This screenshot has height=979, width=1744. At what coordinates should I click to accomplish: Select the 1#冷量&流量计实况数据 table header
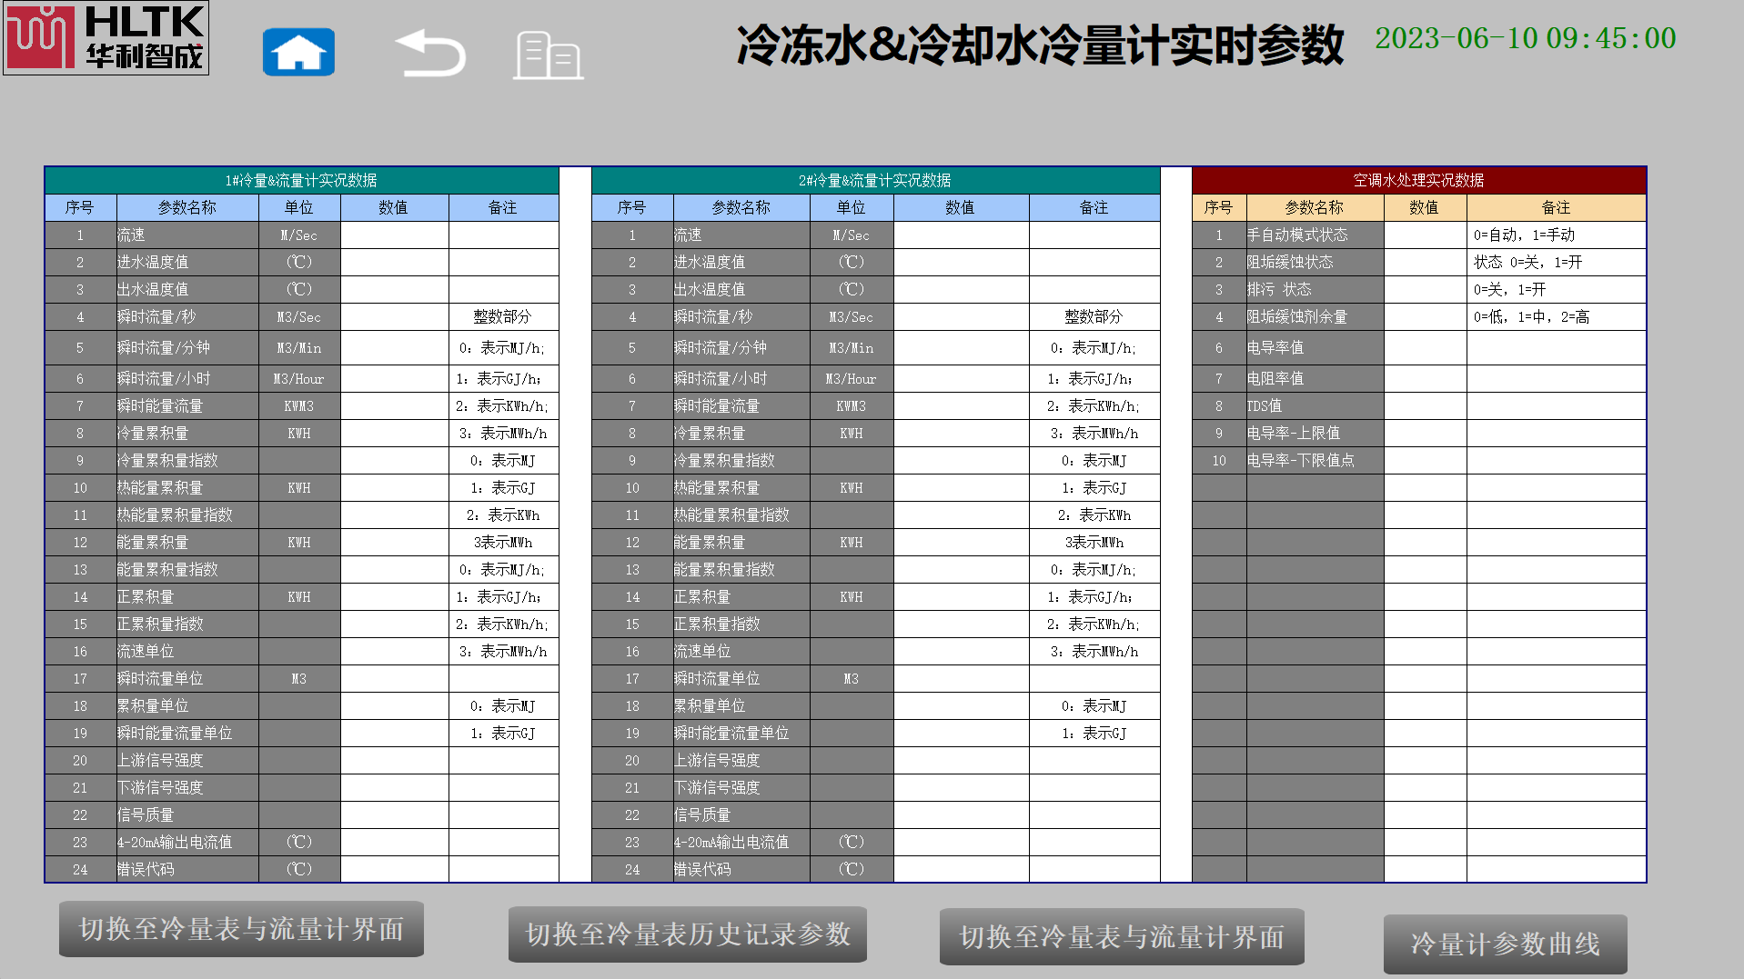pos(301,180)
